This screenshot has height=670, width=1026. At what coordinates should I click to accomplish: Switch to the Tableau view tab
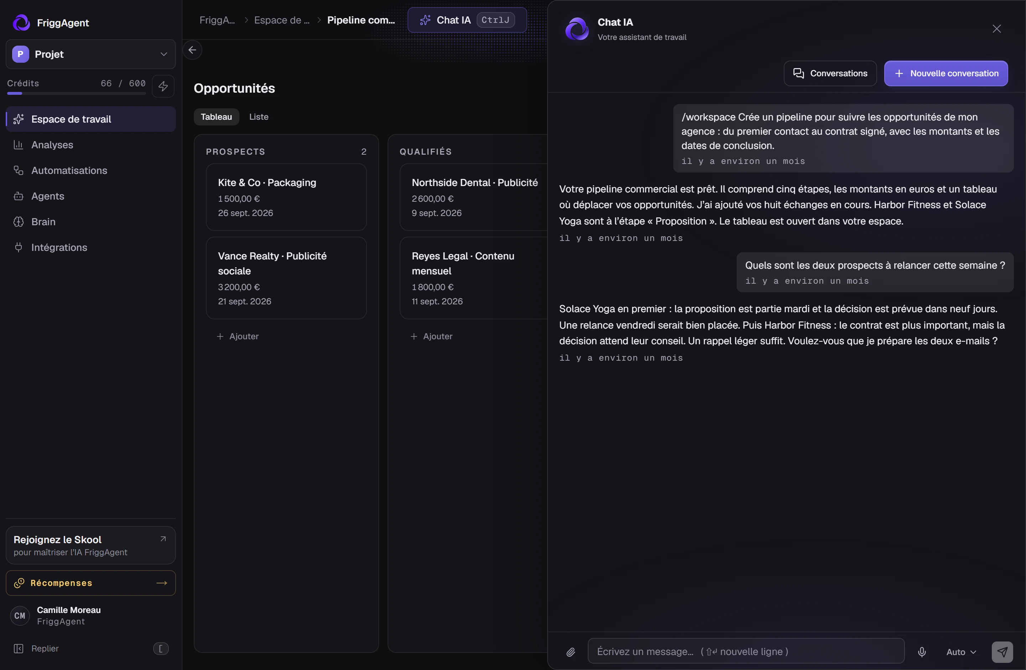(216, 117)
